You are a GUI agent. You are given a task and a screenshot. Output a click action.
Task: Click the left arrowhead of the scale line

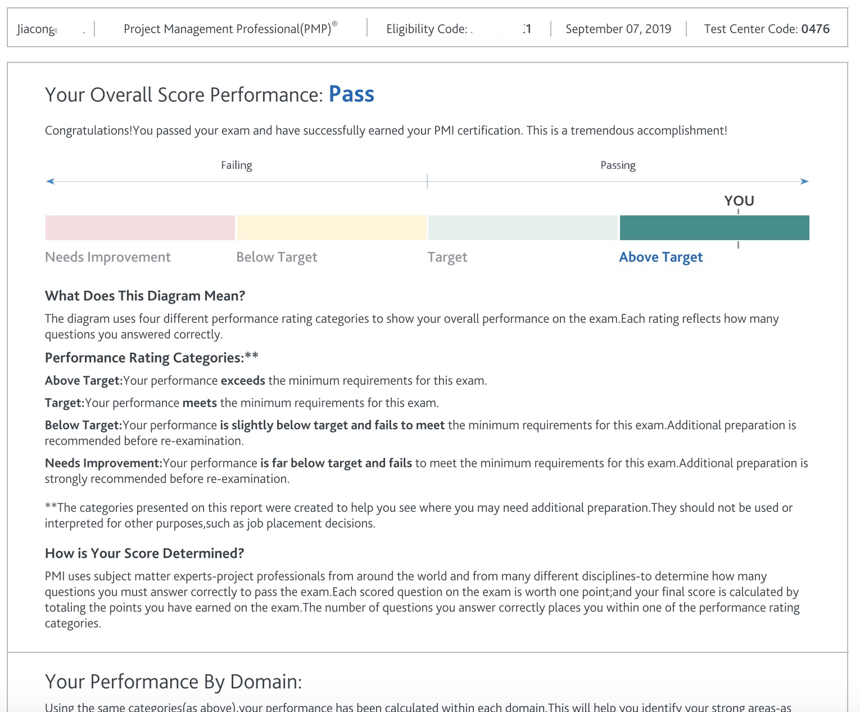pos(50,181)
